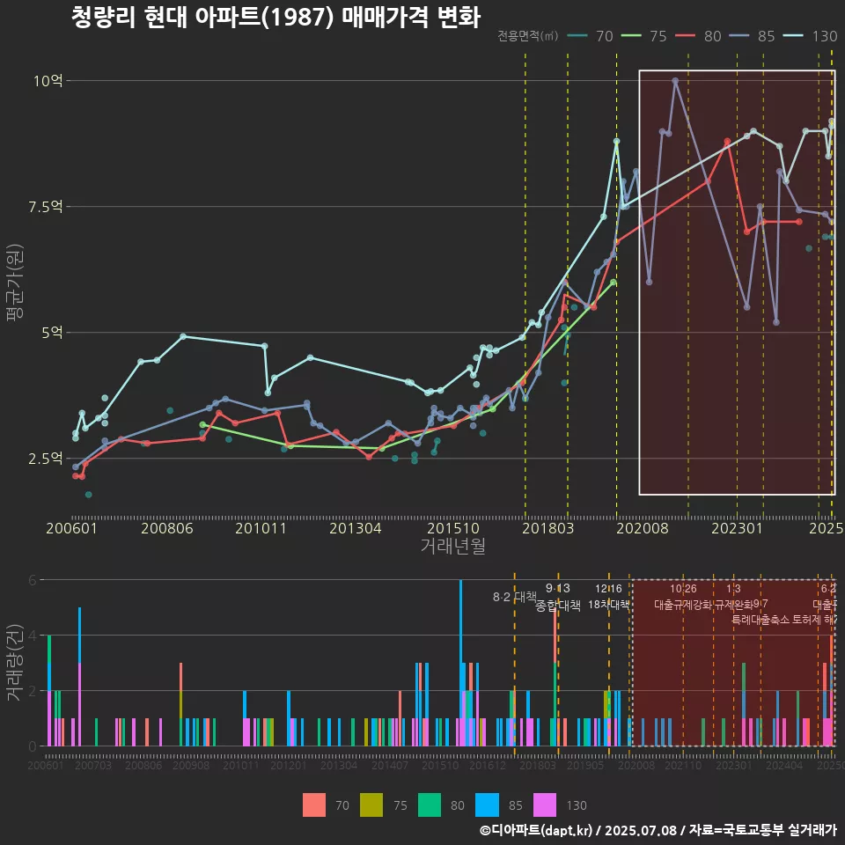Click the 평균가(원) axis title

[15, 283]
